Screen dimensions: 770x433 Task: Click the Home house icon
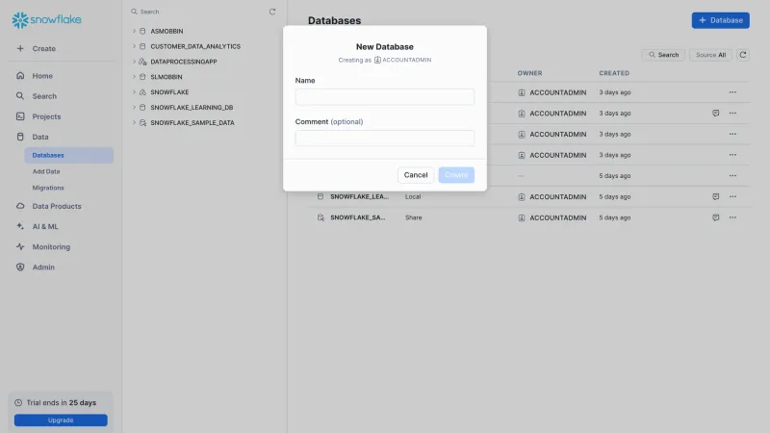pos(20,76)
